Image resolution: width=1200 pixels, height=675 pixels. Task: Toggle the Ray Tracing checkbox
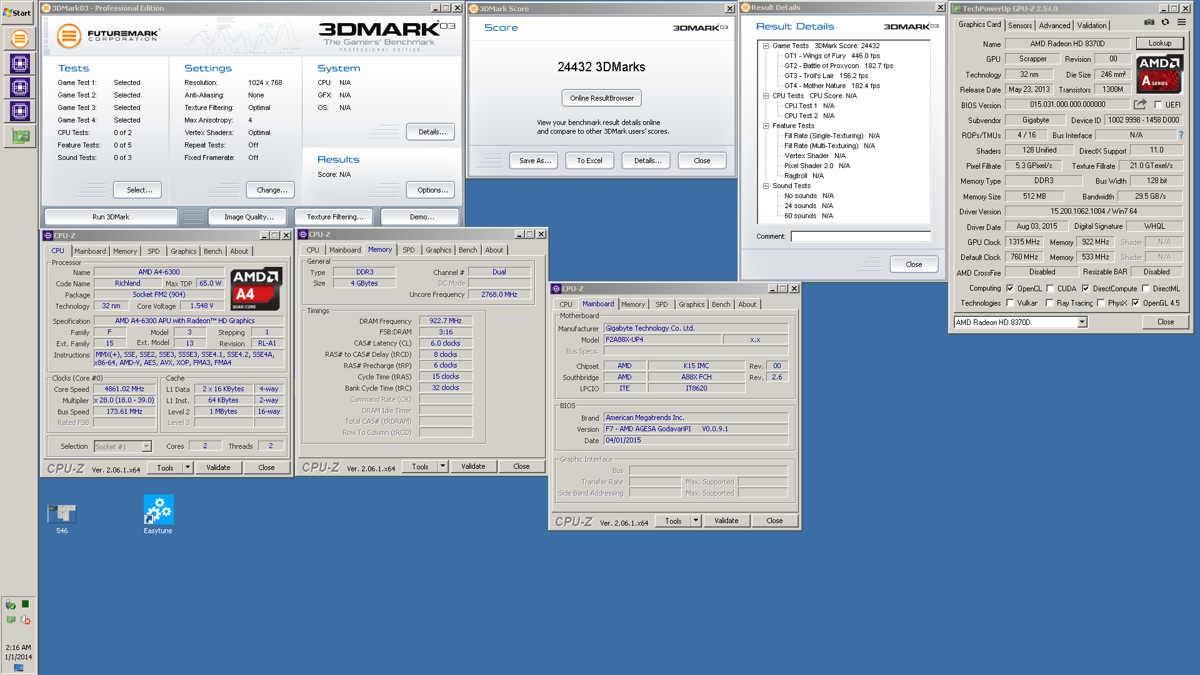(1049, 302)
